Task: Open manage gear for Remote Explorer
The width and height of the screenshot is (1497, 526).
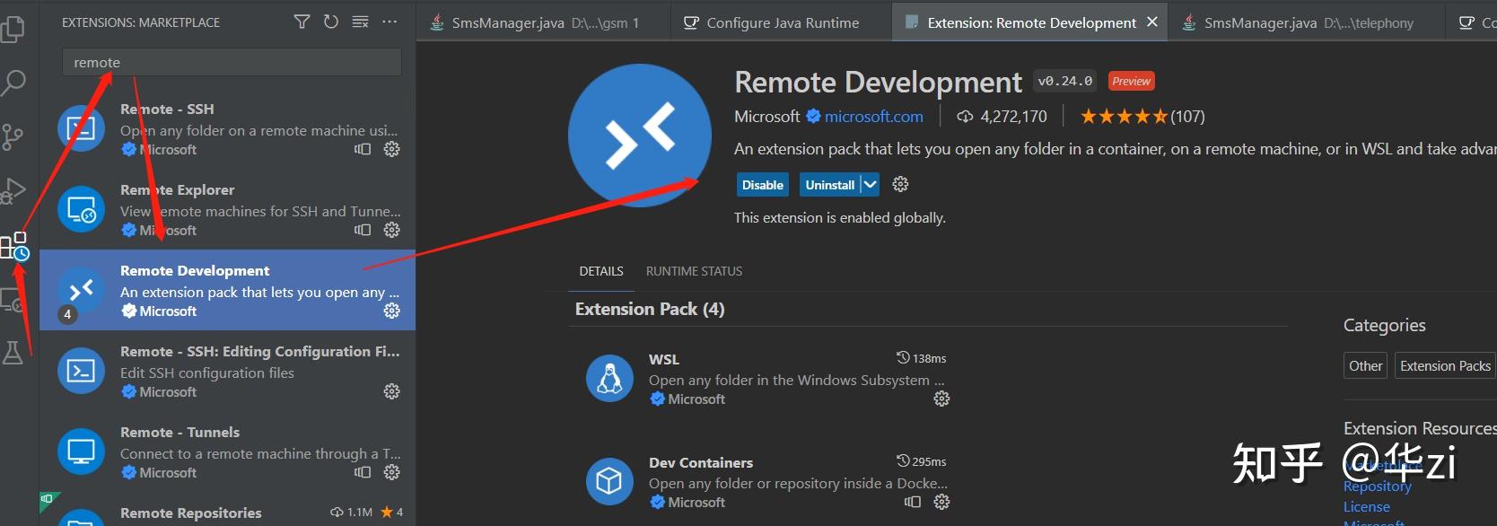Action: coord(391,230)
